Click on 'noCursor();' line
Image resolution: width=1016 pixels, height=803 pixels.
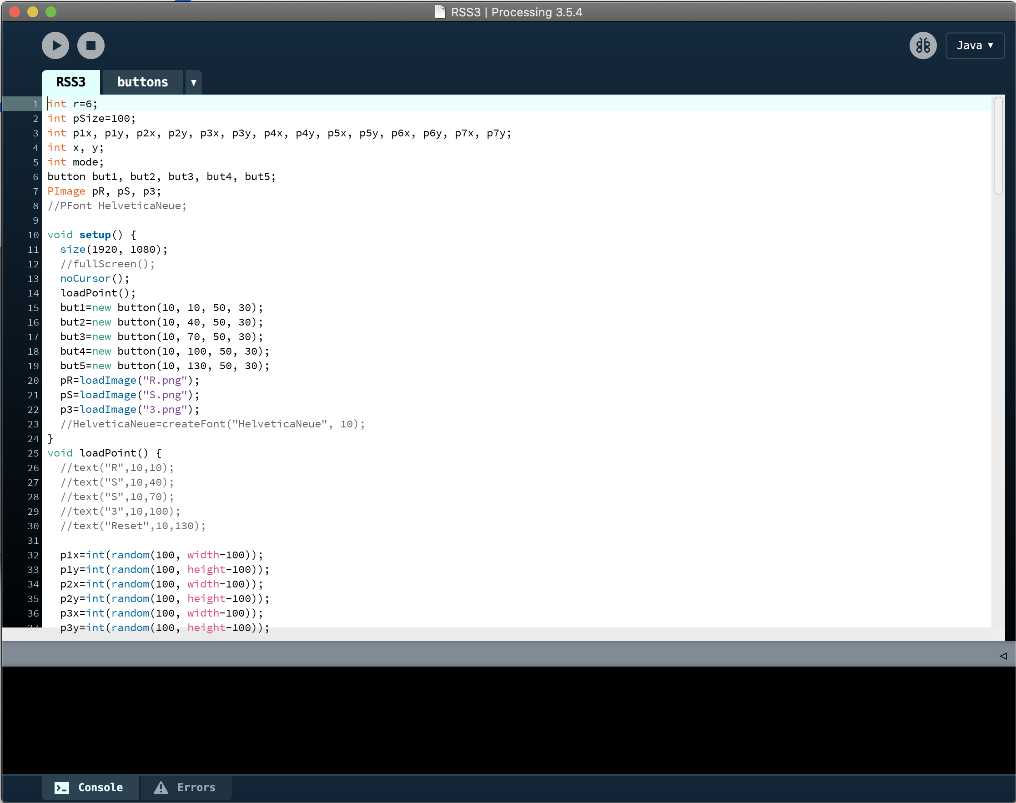point(95,278)
